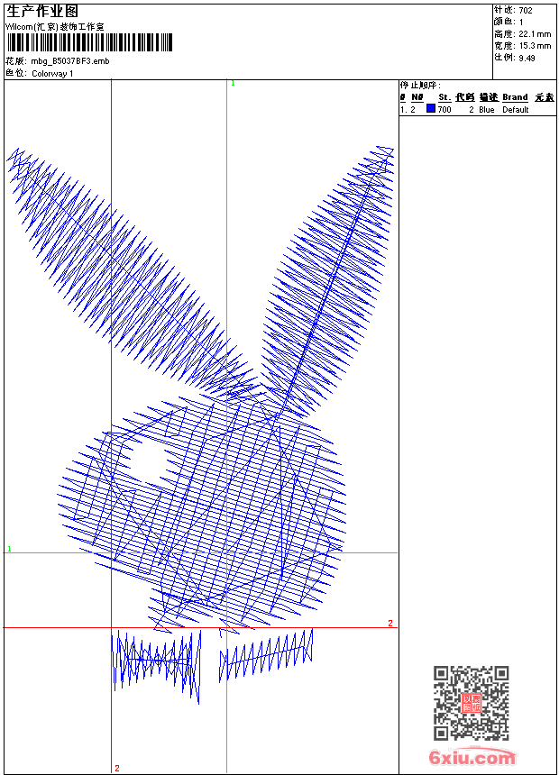Image resolution: width=559 pixels, height=775 pixels.
Task: Click the '停止顺序:' heading
Action: pyautogui.click(x=420, y=86)
